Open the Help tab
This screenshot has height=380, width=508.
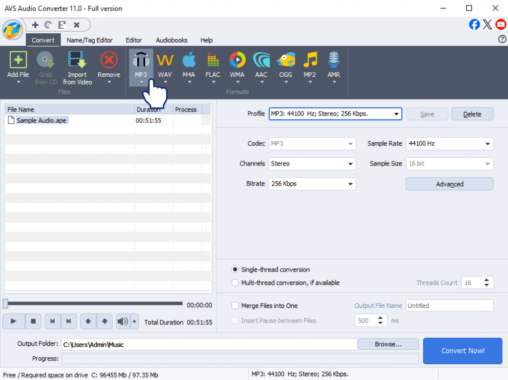point(206,40)
